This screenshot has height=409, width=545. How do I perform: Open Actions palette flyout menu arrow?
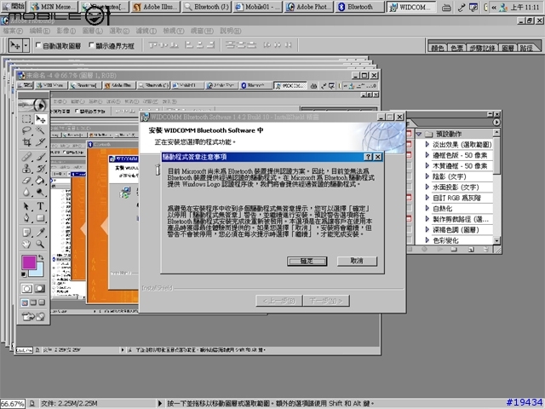[x=496, y=123]
